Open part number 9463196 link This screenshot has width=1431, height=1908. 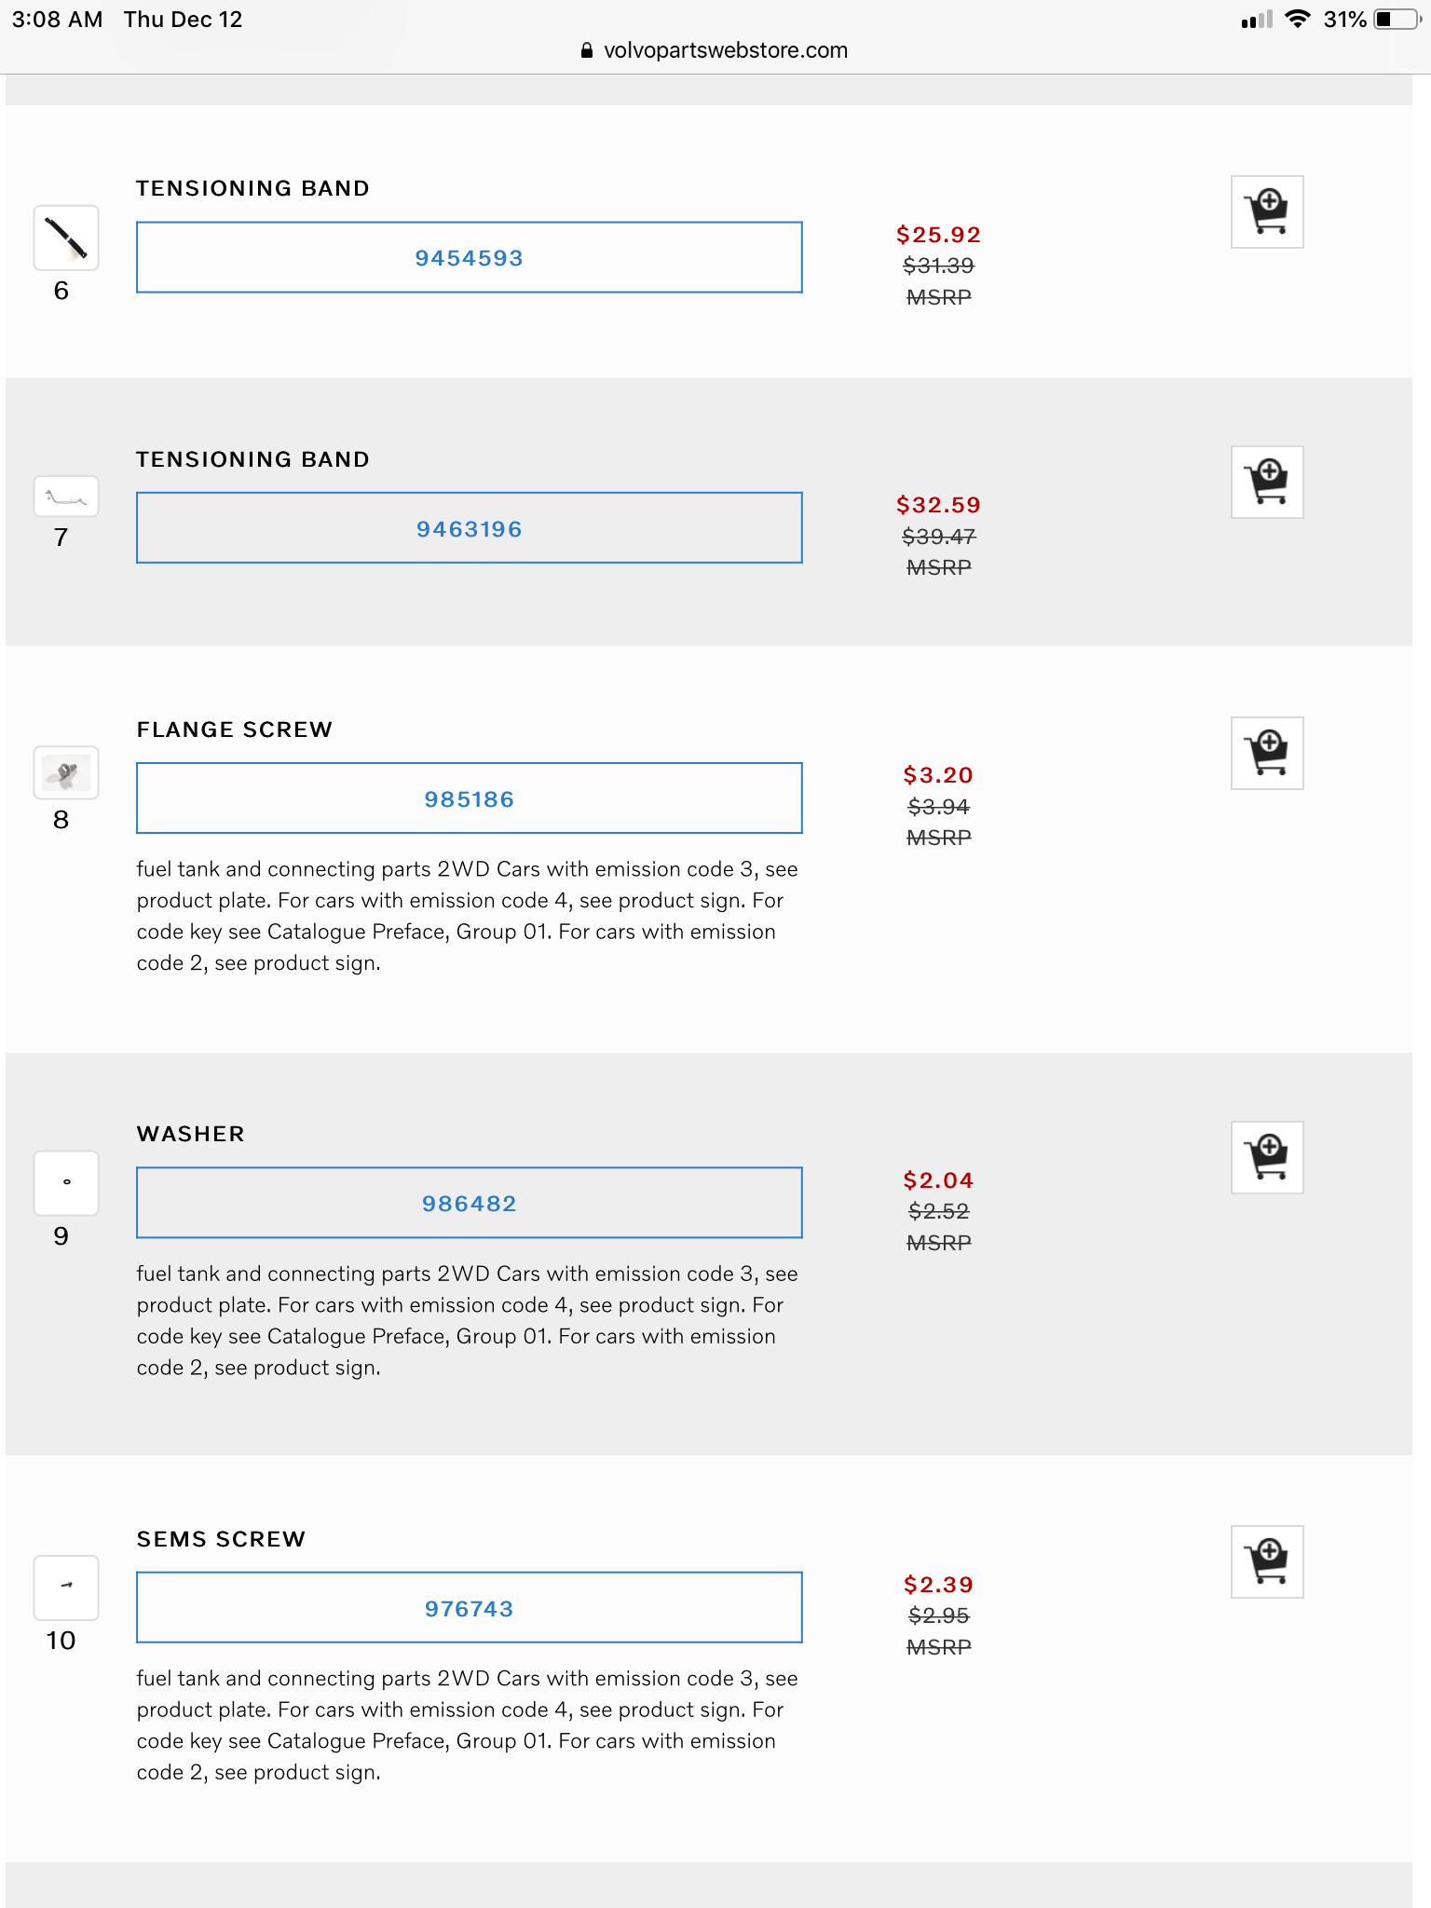point(469,528)
